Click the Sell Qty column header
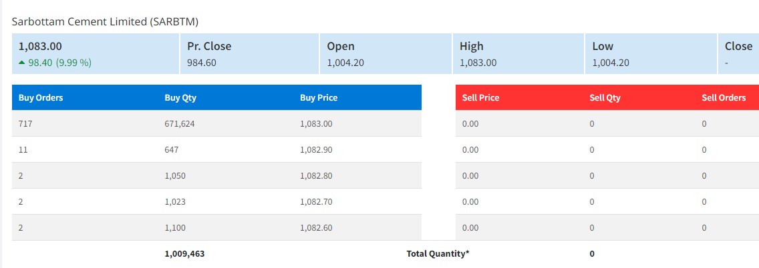Screen dimensions: 759x268 (x=605, y=97)
